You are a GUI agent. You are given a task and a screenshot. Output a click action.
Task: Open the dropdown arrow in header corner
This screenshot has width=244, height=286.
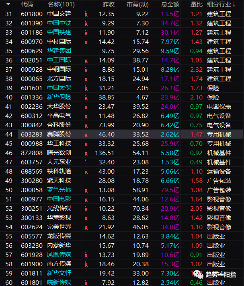click(8, 4)
